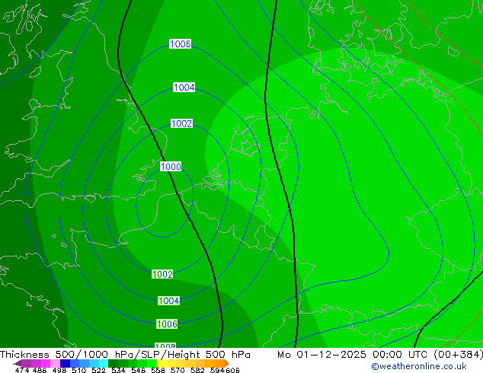Click the 558 legend value
The width and height of the screenshot is (483, 373).
(x=158, y=370)
